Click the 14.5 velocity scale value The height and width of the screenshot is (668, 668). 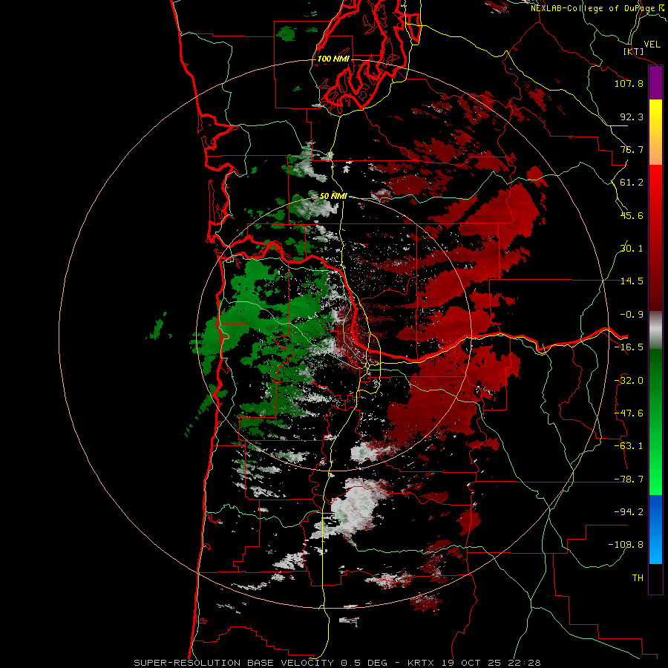[x=632, y=281]
